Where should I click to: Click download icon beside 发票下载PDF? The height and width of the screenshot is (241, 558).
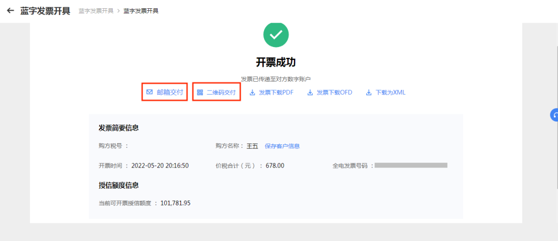(x=252, y=93)
